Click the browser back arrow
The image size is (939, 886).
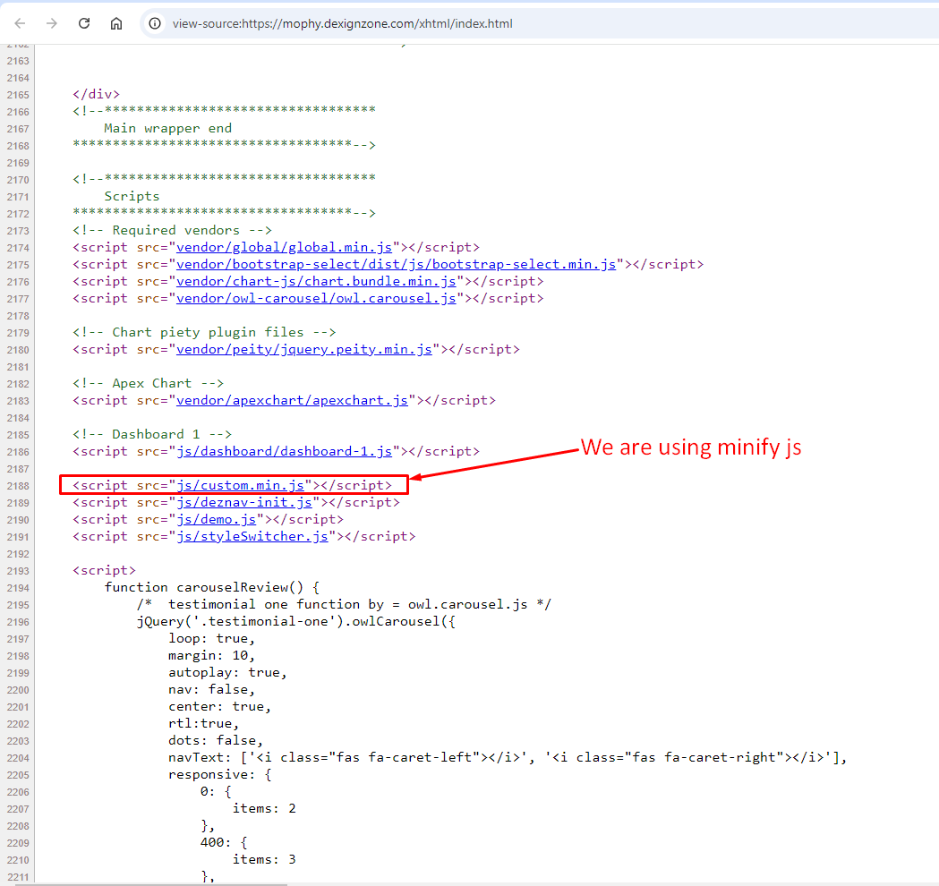20,23
